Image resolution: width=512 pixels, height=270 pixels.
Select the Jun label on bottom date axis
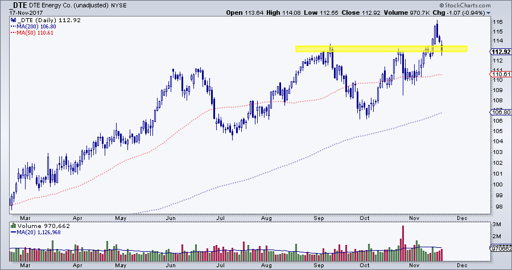coord(170,217)
